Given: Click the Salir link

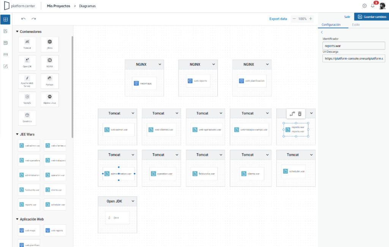Looking at the screenshot, I should point(347,17).
